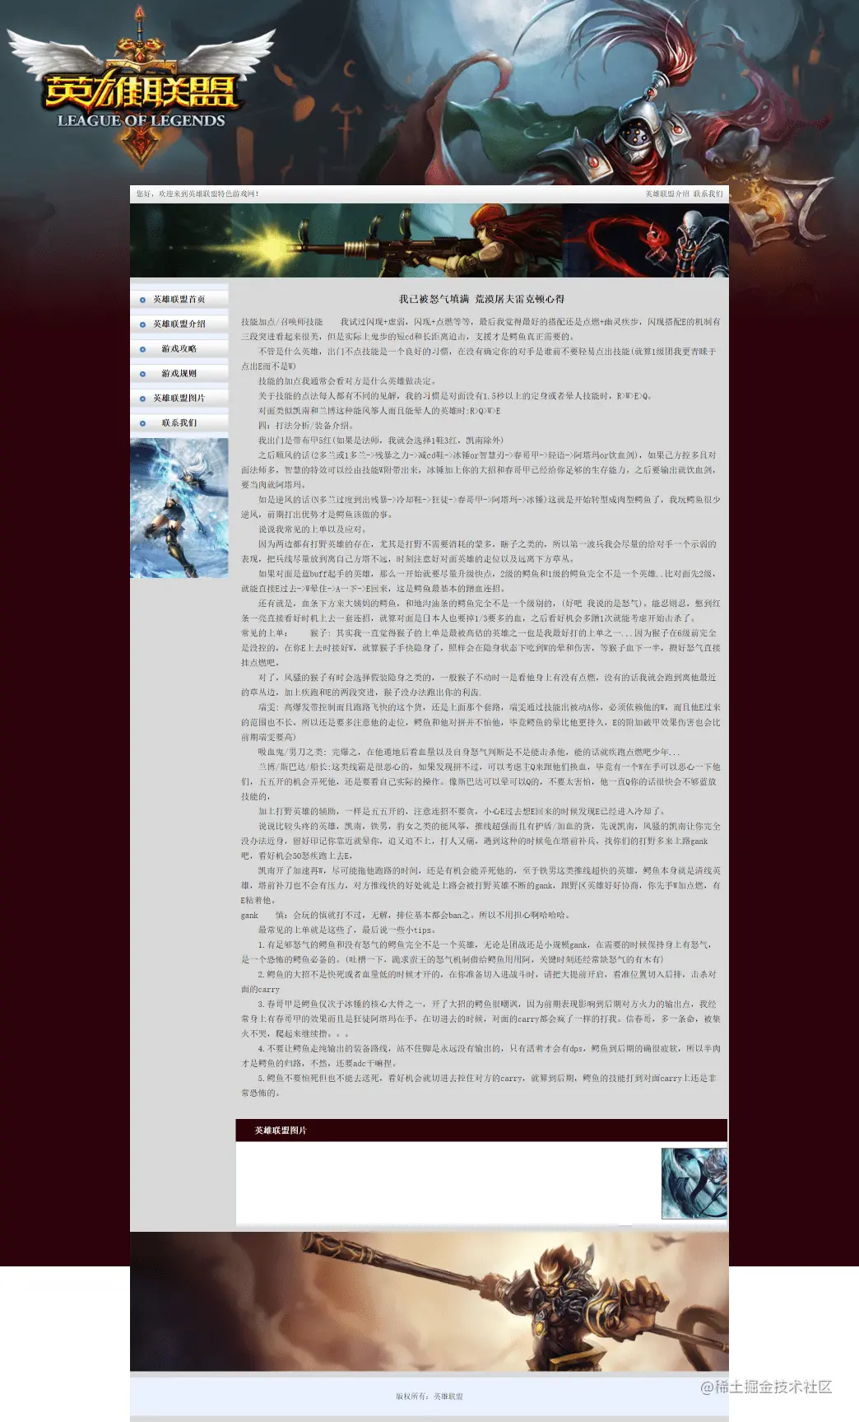
Task: Click the bullet icon beside 游戏攻略
Action: pyautogui.click(x=142, y=349)
